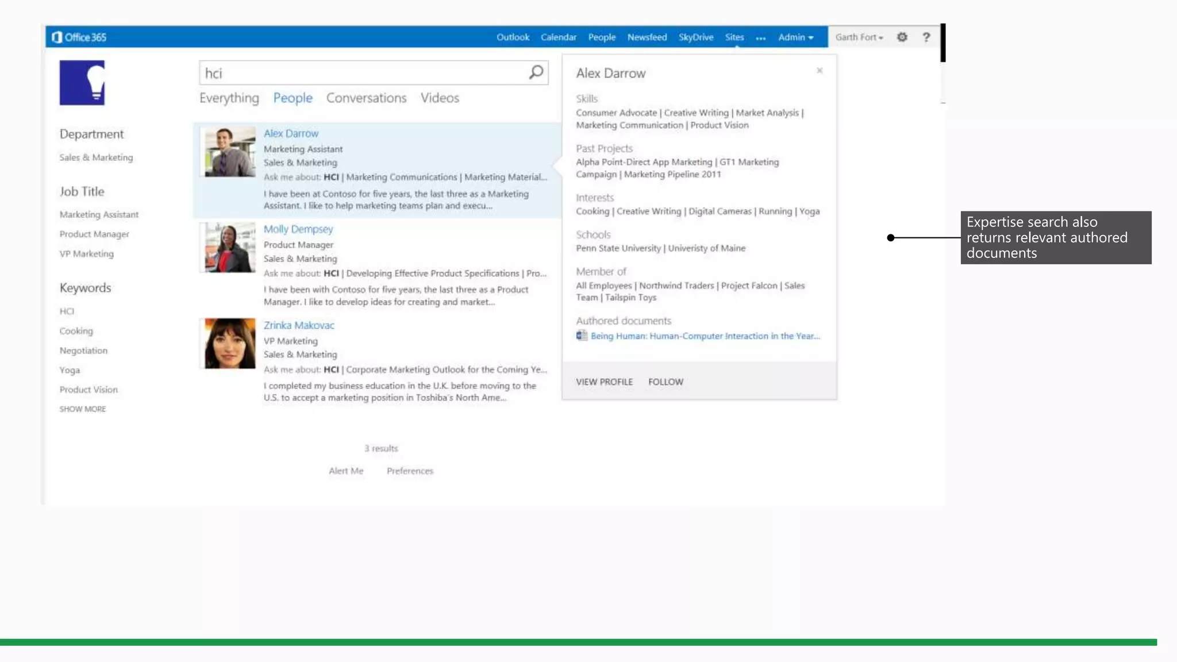Switch to the Conversations tab
Image resolution: width=1177 pixels, height=662 pixels.
click(366, 98)
